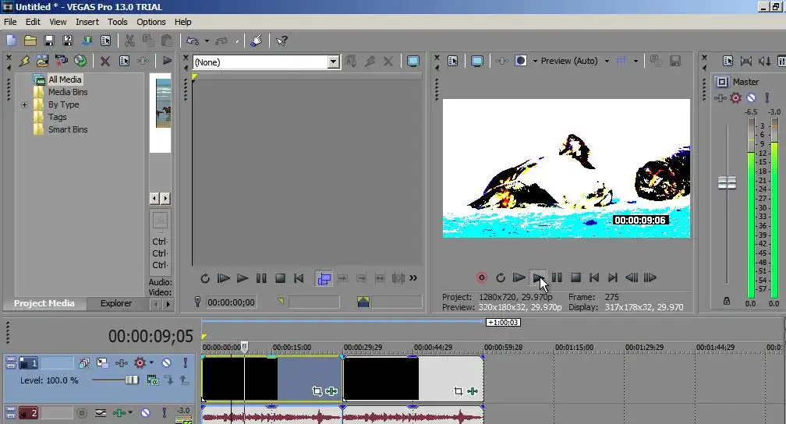Image resolution: width=786 pixels, height=424 pixels.
Task: Remove selected media with red X icon
Action: [104, 61]
